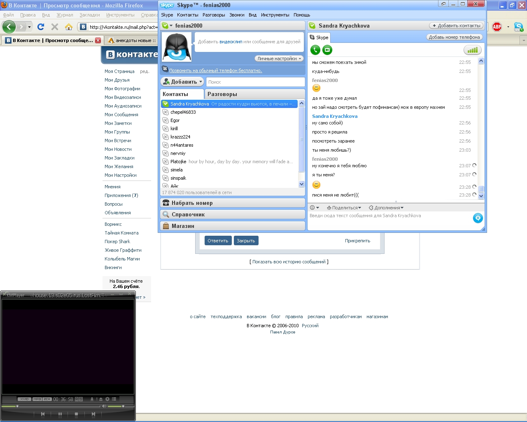Image resolution: width=527 pixels, height=422 pixels.
Task: Open the Skype 'Разговоры' menu
Action: [x=214, y=15]
